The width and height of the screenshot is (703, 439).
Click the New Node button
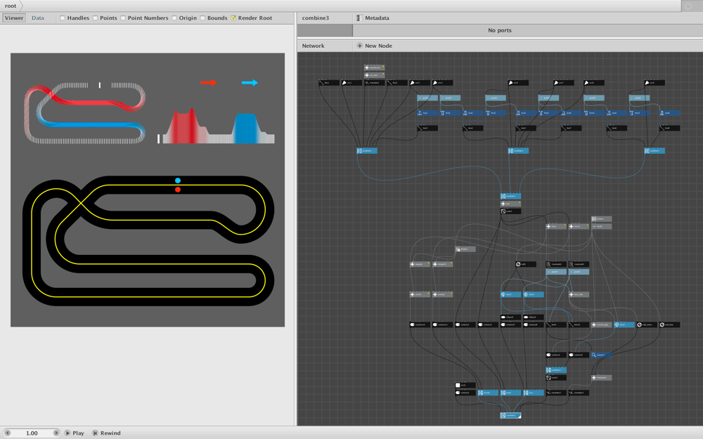(x=374, y=46)
